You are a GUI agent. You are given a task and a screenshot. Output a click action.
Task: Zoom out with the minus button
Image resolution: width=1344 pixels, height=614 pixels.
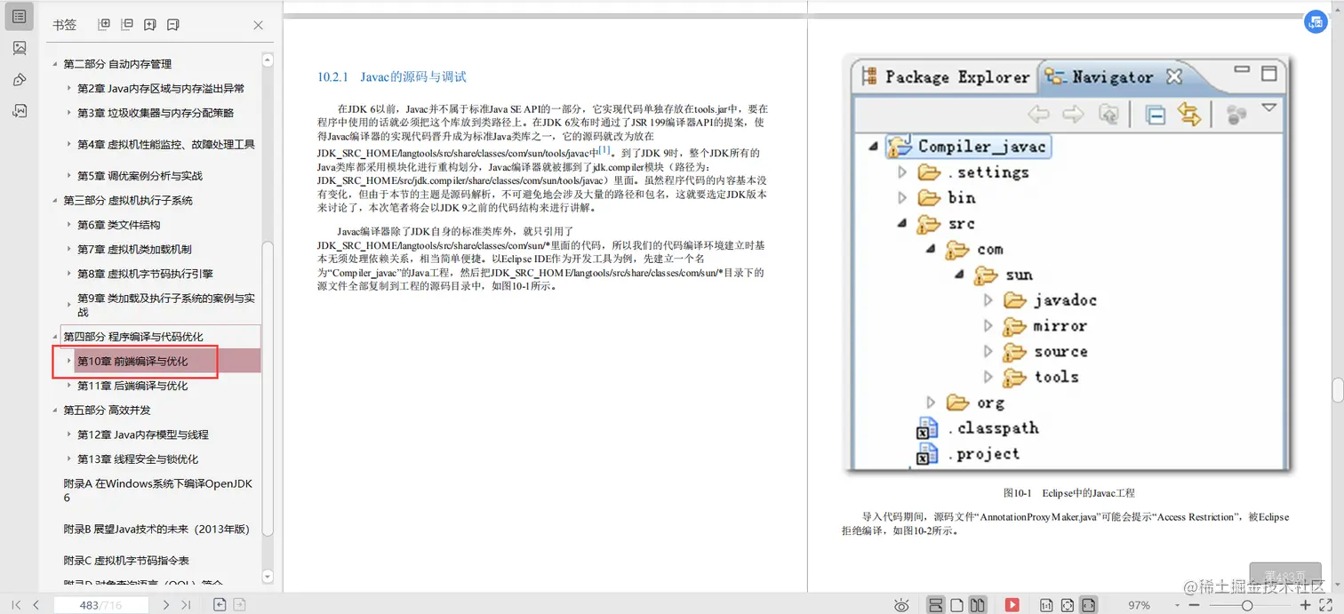1192,605
